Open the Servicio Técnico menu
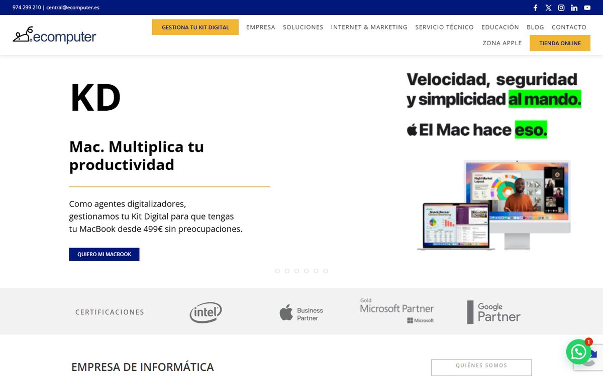Screen dimensions: 603x376 point(445,27)
